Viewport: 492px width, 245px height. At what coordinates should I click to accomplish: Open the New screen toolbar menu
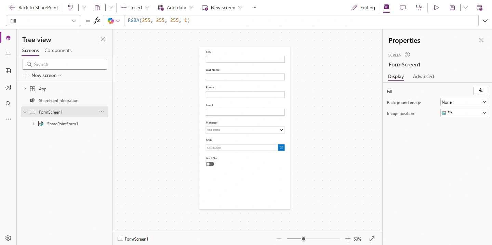pyautogui.click(x=222, y=8)
